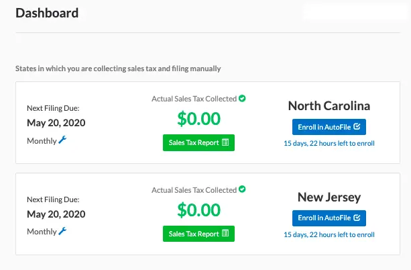The width and height of the screenshot is (411, 270).
Task: Select the New Jersey $0.00 collected amount
Action: (x=198, y=210)
